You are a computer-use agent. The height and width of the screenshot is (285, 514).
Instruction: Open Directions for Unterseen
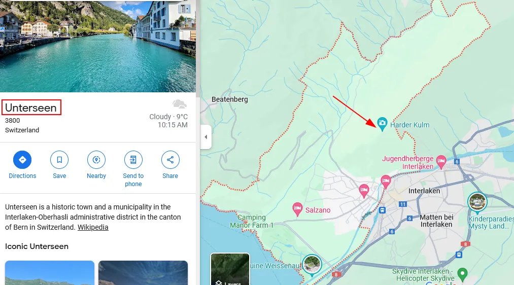point(22,160)
